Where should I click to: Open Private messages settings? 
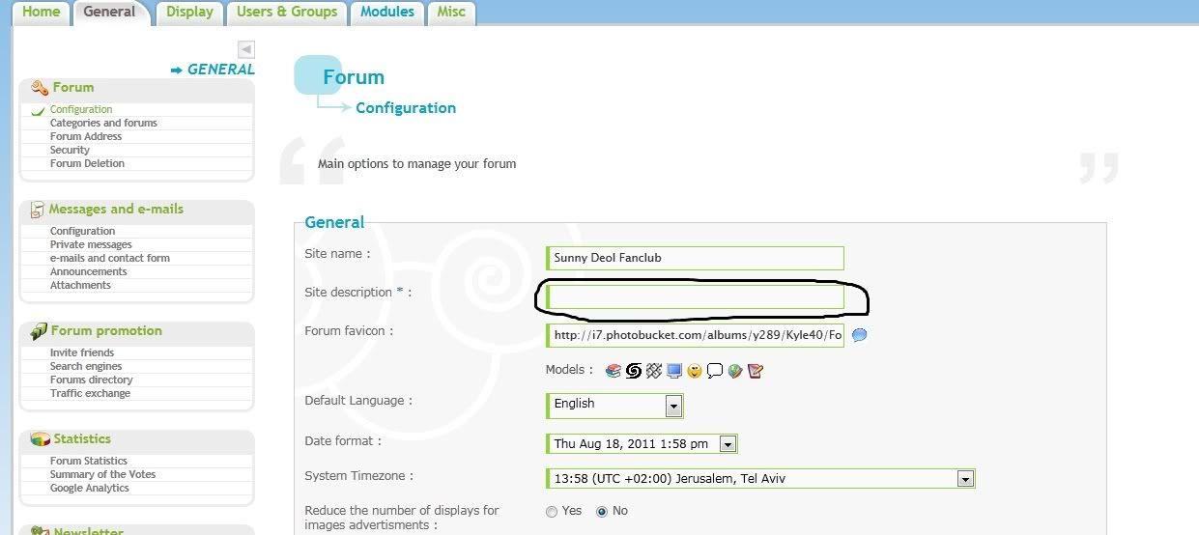click(x=91, y=245)
